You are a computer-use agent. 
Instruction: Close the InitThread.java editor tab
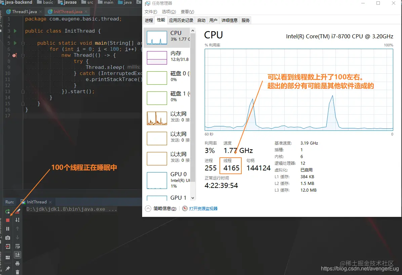coord(86,11)
